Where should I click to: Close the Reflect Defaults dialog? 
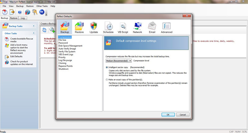coord(187,15)
